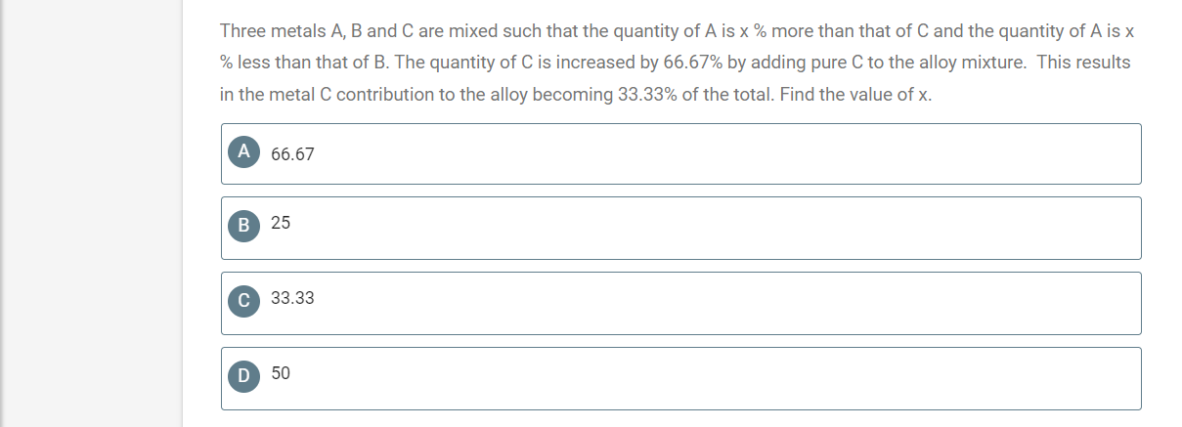The width and height of the screenshot is (1182, 427).
Task: Click the gray left sidebar panel
Action: [x=91, y=213]
